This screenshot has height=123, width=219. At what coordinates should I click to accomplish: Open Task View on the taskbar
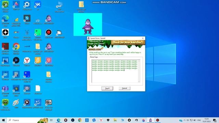51,120
